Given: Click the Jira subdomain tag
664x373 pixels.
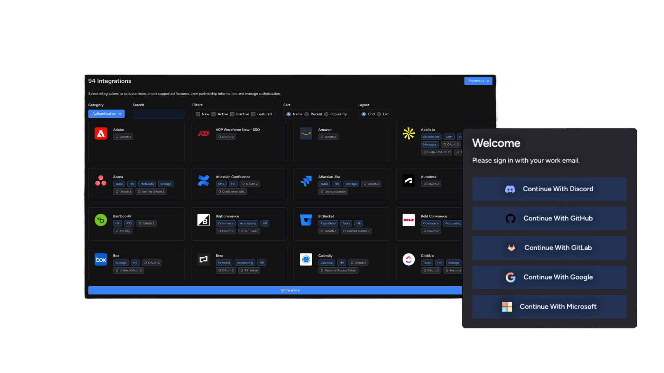Looking at the screenshot, I should (333, 192).
